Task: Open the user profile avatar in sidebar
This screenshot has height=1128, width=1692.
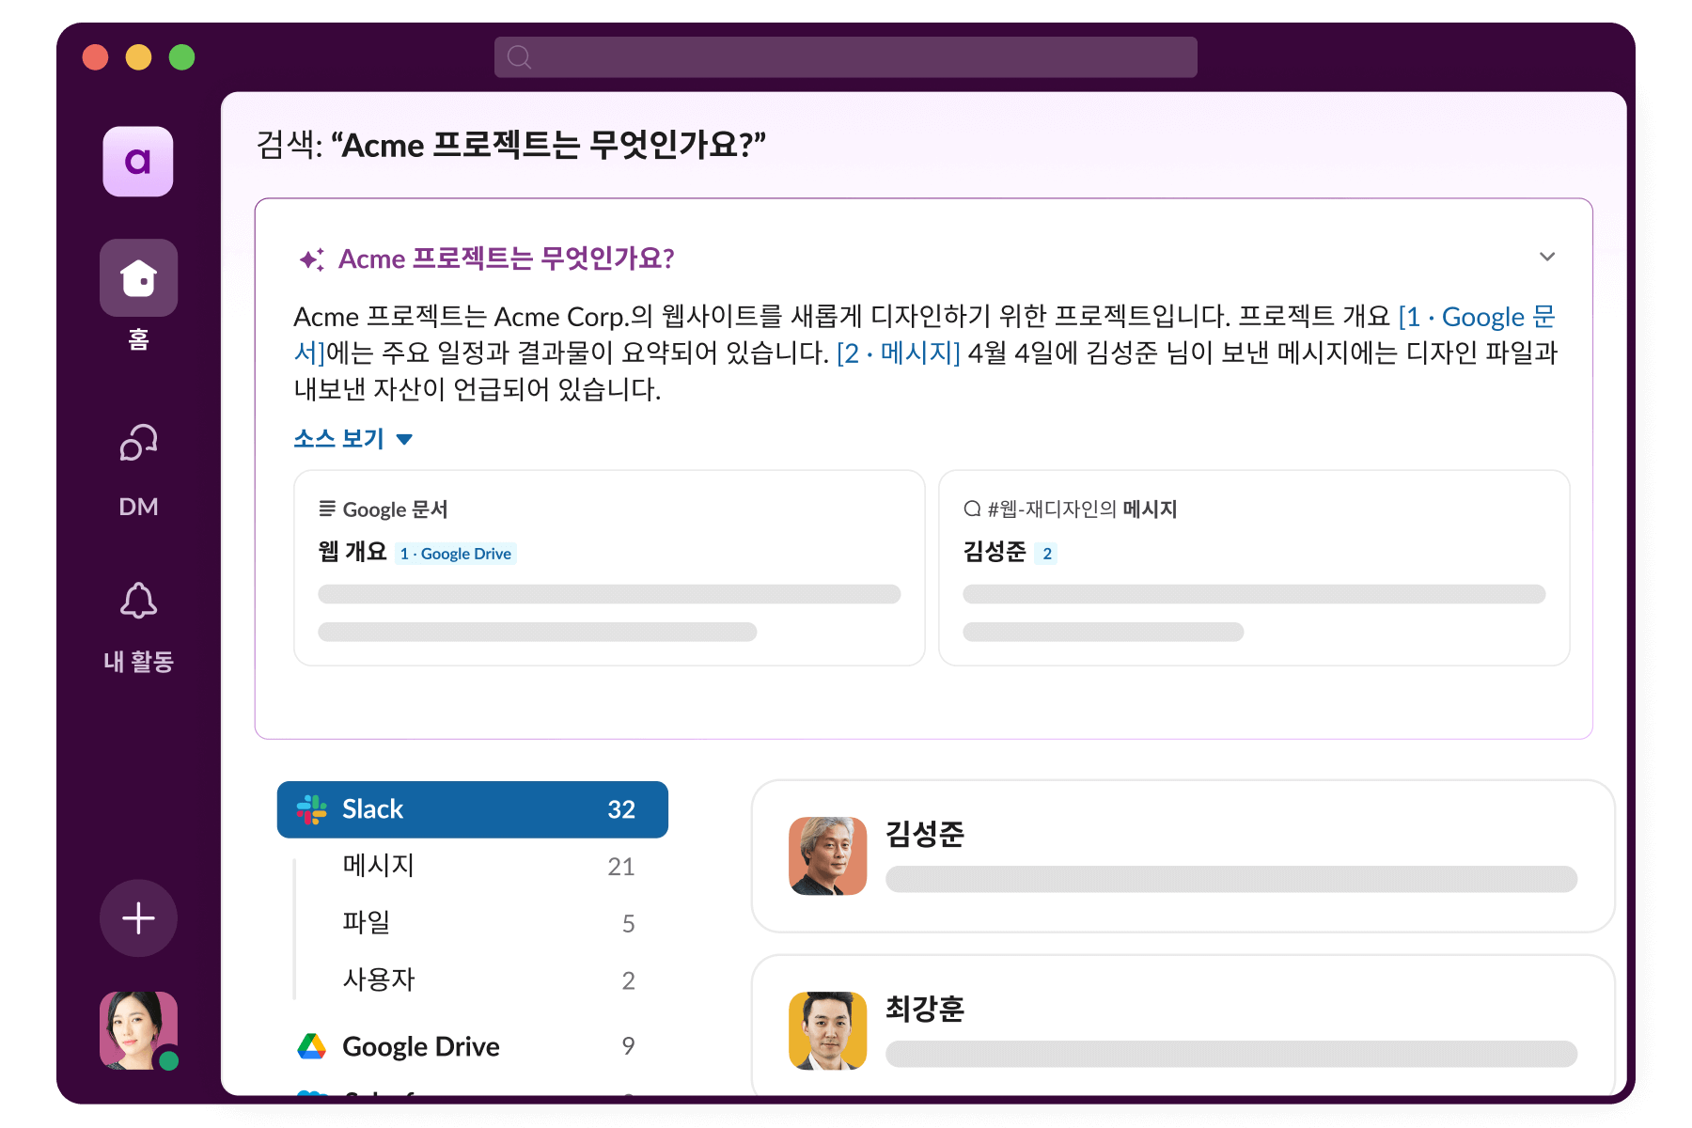Action: click(138, 1030)
